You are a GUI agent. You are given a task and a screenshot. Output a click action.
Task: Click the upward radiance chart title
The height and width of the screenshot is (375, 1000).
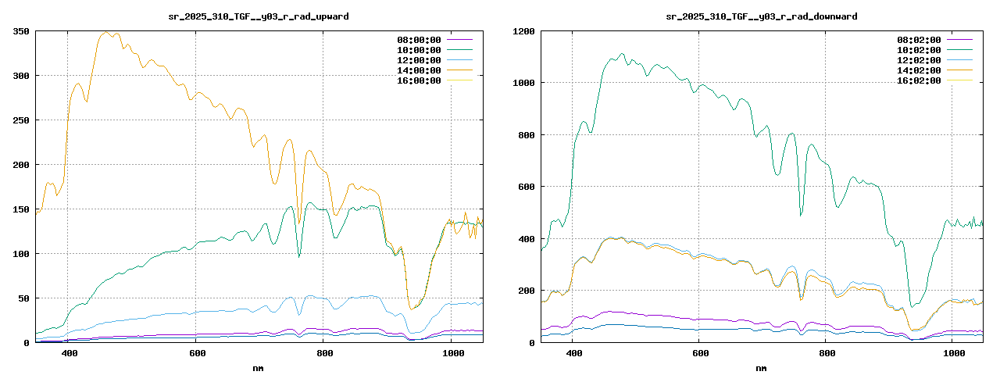click(259, 16)
